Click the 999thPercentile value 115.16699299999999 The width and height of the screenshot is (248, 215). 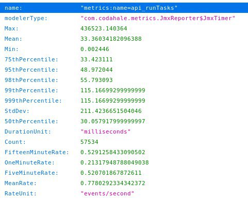coord(113,101)
